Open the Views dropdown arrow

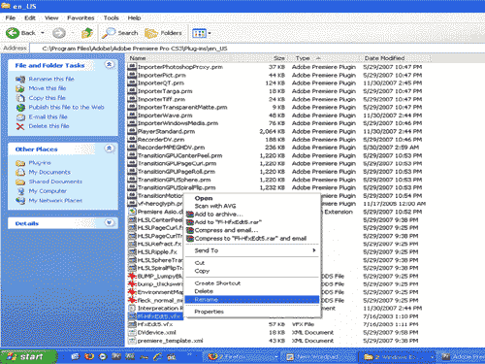click(210, 33)
